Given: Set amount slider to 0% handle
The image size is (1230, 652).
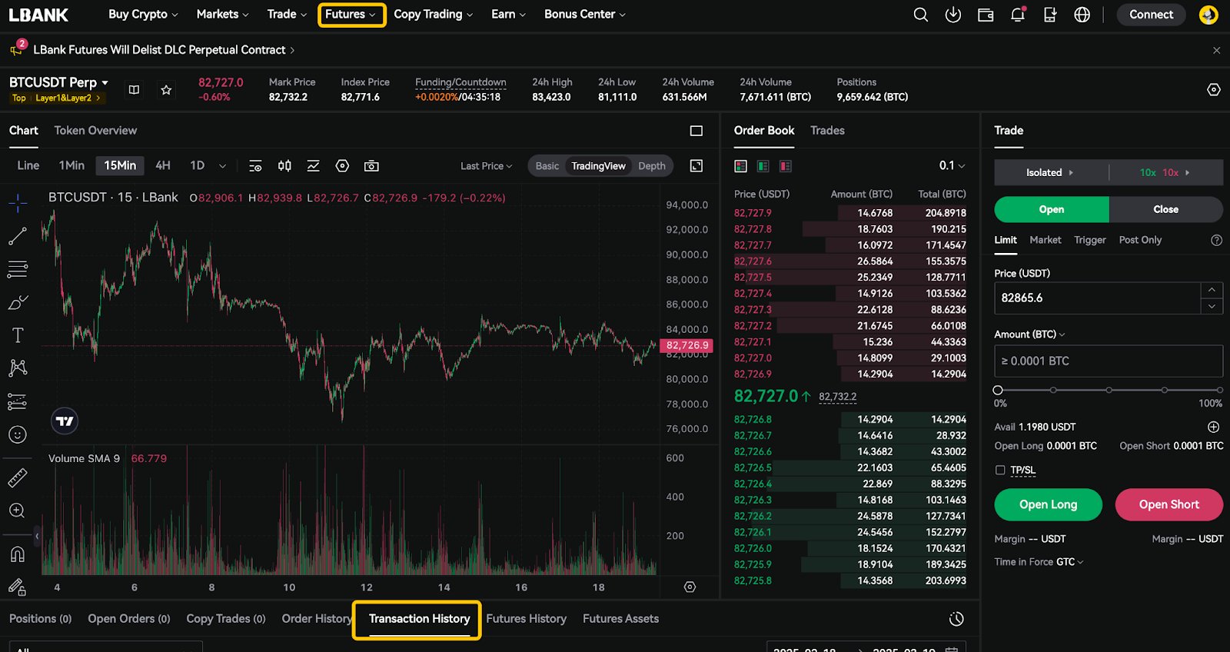Looking at the screenshot, I should pyautogui.click(x=998, y=391).
